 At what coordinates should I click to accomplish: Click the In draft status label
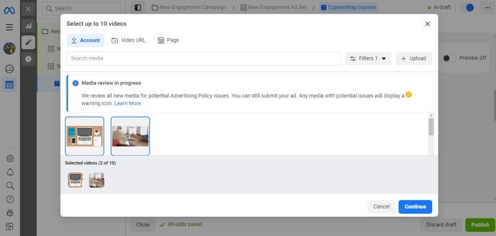(x=439, y=7)
